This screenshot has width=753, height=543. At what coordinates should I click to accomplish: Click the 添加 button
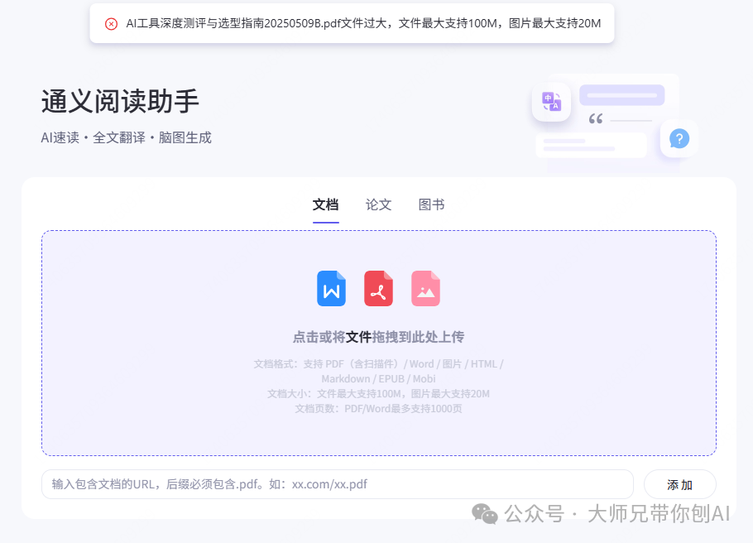[679, 484]
